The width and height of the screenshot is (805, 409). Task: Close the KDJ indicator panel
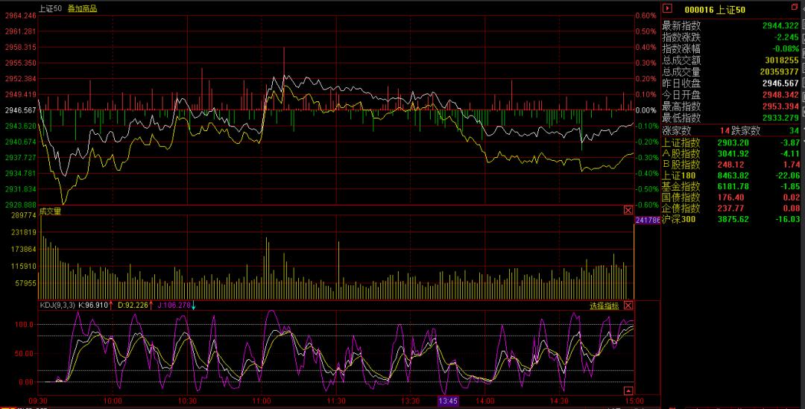pos(628,305)
